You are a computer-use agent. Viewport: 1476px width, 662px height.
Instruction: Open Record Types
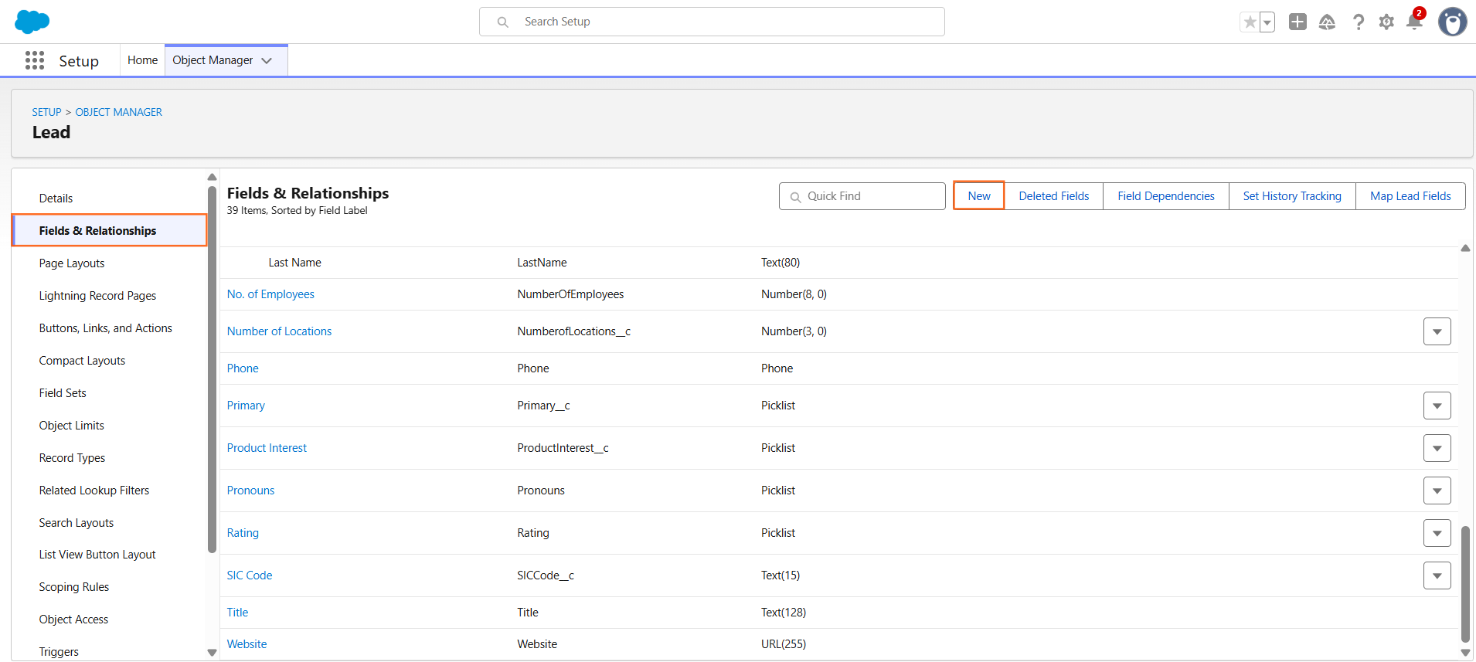coord(72,458)
